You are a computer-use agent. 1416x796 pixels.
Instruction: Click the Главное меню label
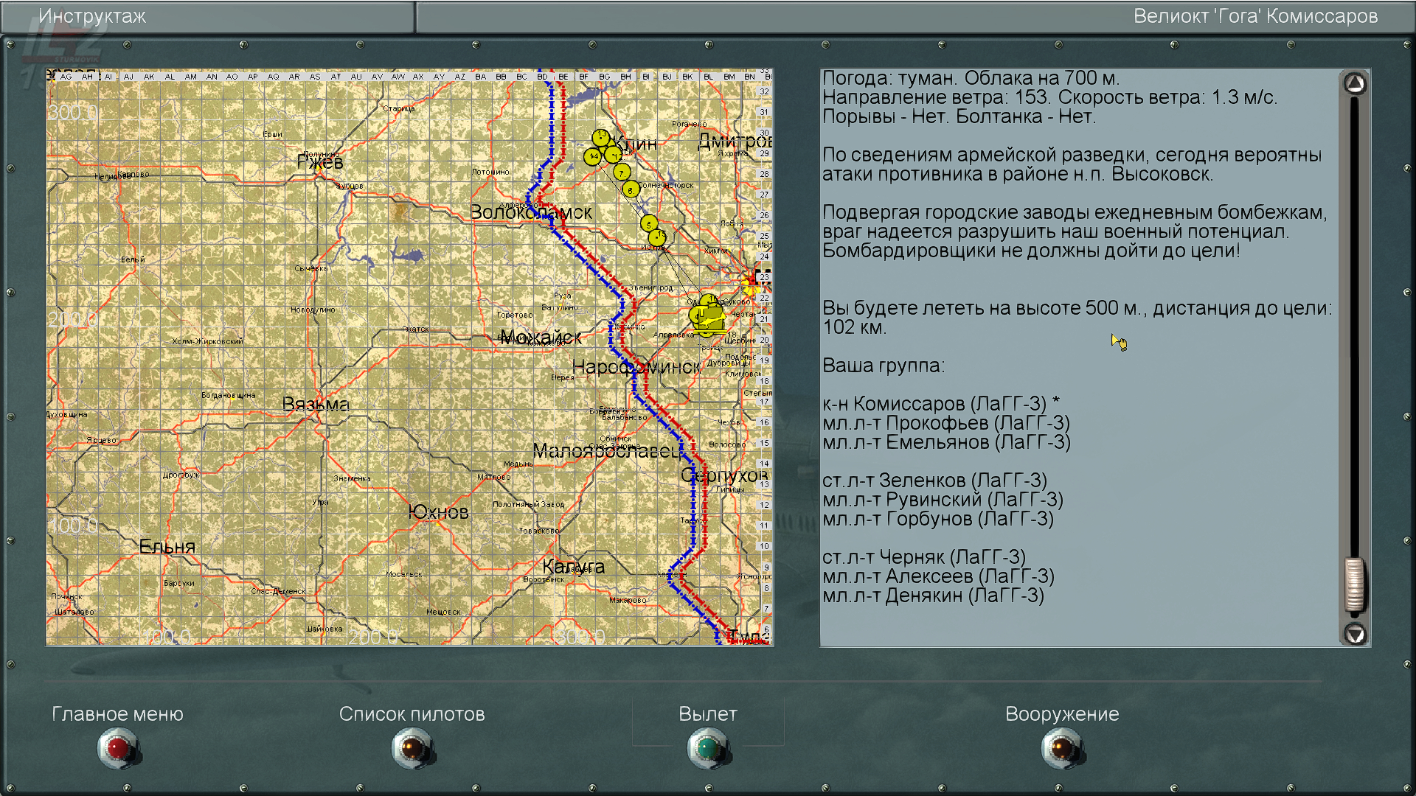[117, 713]
